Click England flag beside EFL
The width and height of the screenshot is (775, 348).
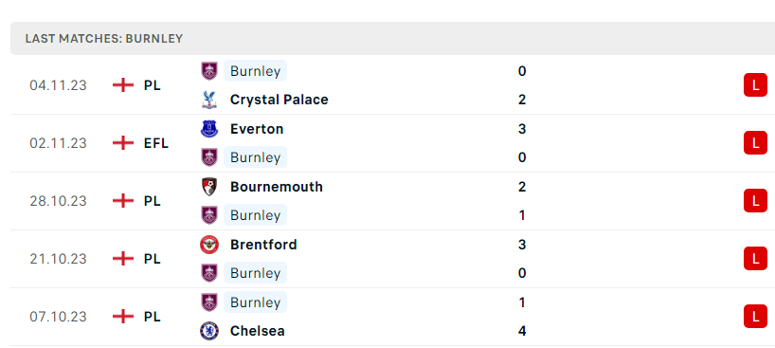click(x=123, y=143)
